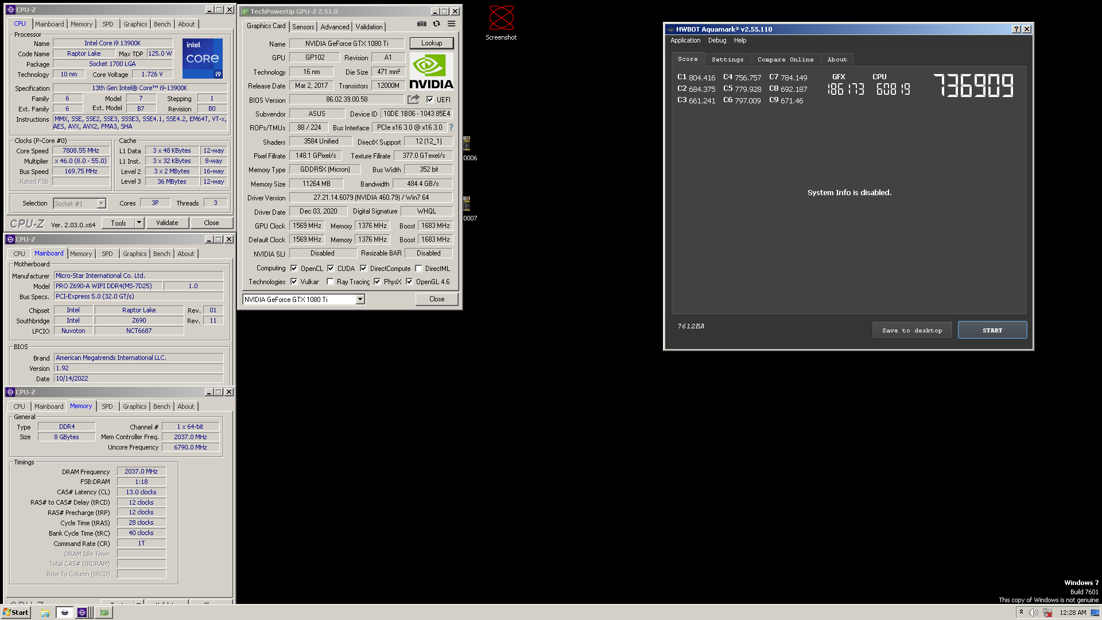Screen dimensions: 1102x620
Task: Click the Aquamark total score 736909
Action: (973, 86)
